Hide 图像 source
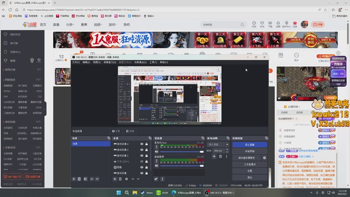Viewport: 350px width, 197px height. (142, 167)
